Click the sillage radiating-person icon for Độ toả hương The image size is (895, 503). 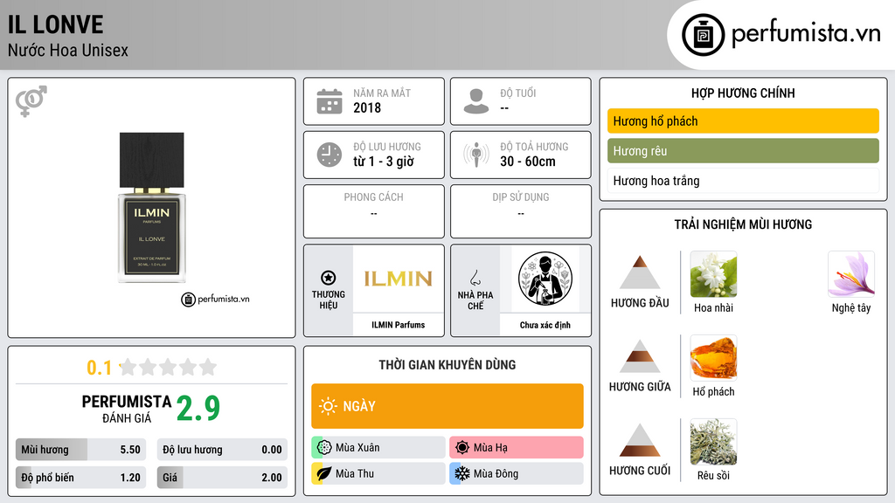pos(476,155)
